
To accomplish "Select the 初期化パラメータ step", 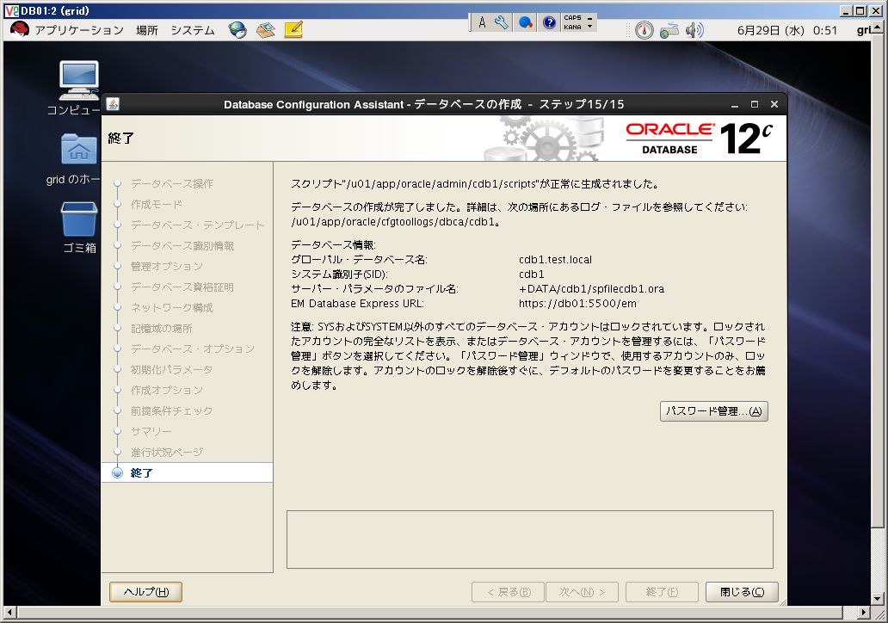I will 171,370.
